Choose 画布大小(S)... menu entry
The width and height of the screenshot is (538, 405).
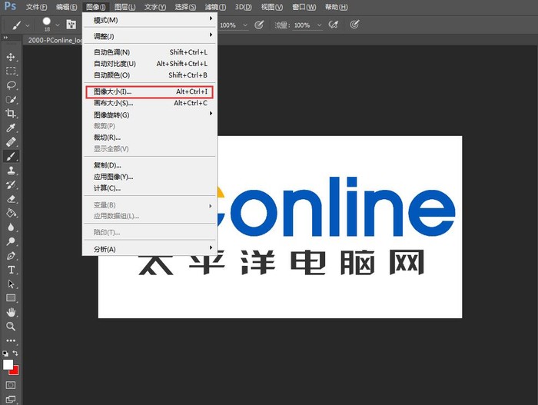click(150, 103)
